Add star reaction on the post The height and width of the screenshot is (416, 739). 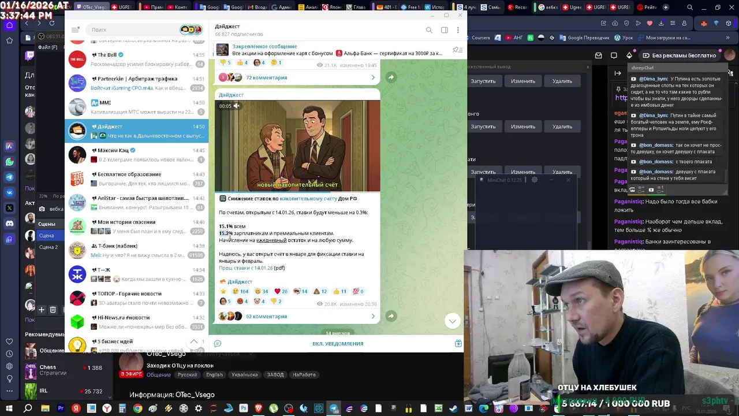tap(223, 291)
